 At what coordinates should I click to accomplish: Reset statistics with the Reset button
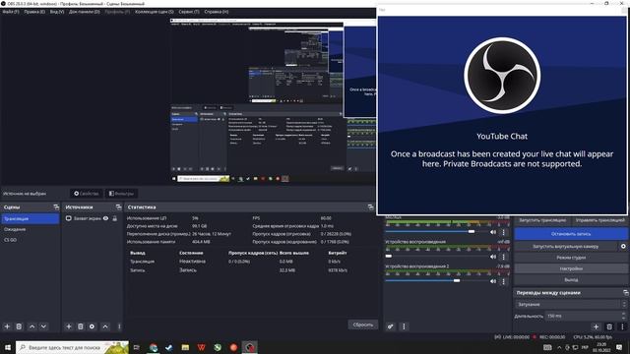pos(363,324)
